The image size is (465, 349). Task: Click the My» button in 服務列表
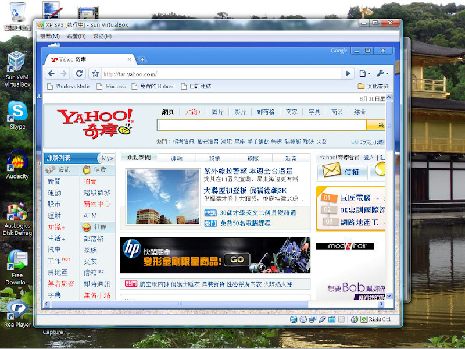[107, 158]
